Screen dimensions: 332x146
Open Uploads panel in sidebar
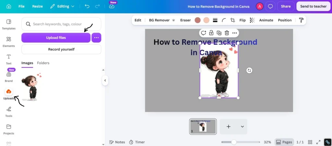9,94
